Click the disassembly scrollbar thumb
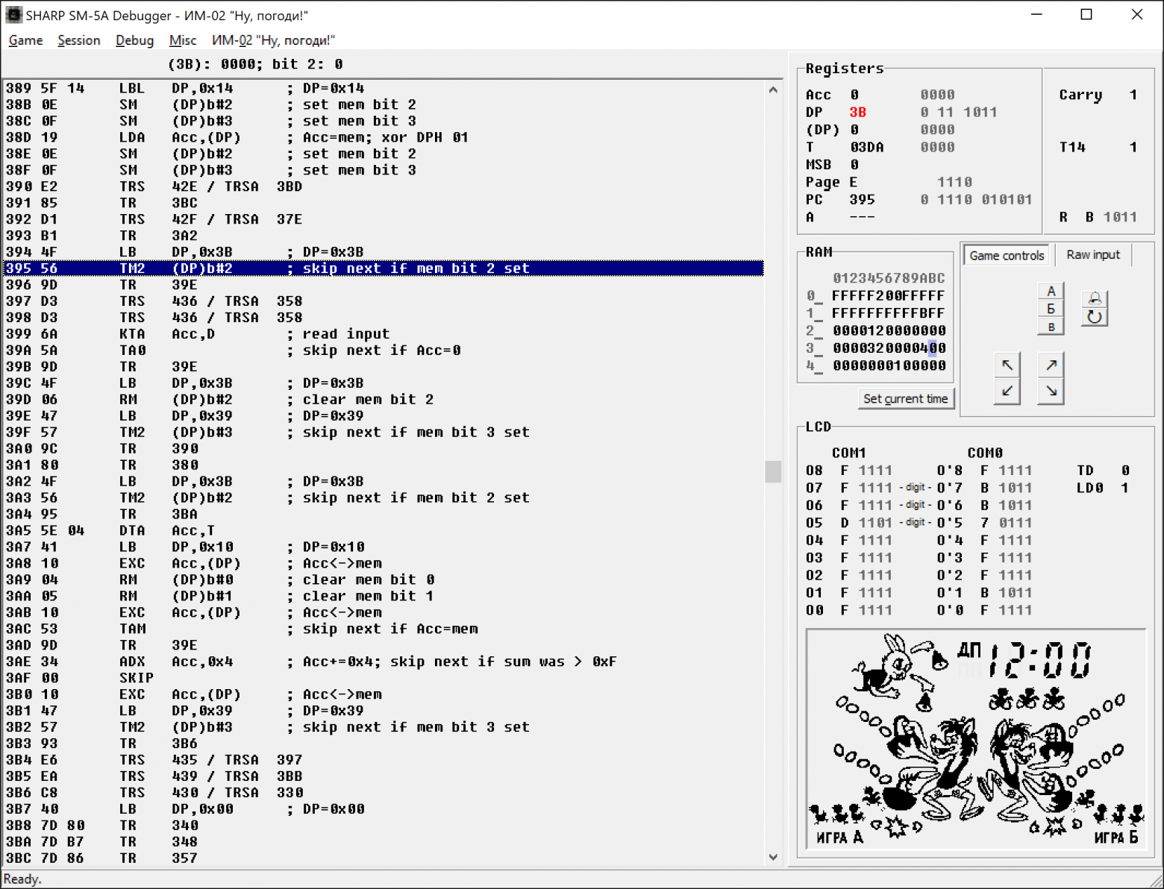Image resolution: width=1164 pixels, height=889 pixels. tap(773, 471)
